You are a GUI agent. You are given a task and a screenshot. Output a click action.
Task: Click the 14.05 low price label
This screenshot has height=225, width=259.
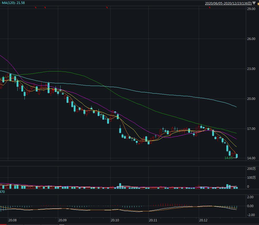[228, 158]
